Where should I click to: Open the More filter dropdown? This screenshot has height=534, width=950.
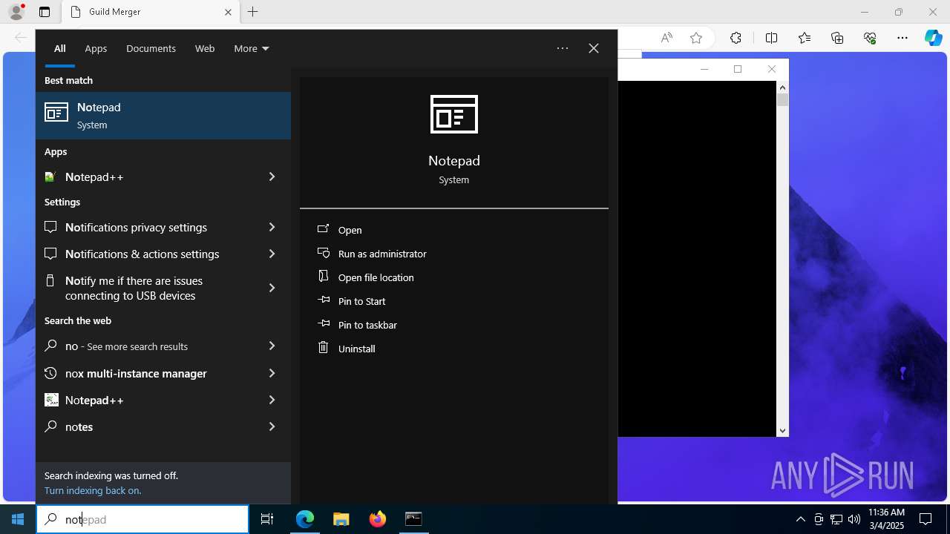251,48
